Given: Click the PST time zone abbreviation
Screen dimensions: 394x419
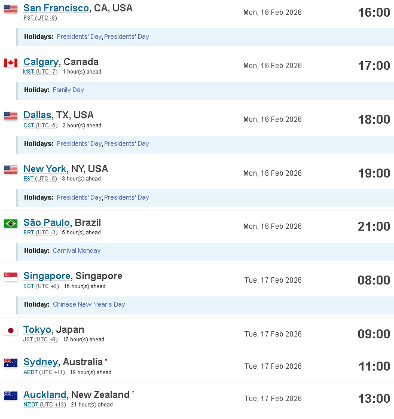Looking at the screenshot, I should 28,18.
